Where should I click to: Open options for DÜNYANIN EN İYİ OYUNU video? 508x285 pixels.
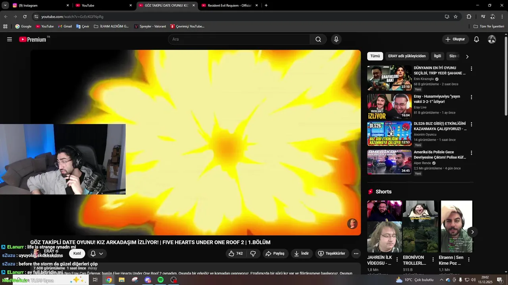tap(471, 69)
